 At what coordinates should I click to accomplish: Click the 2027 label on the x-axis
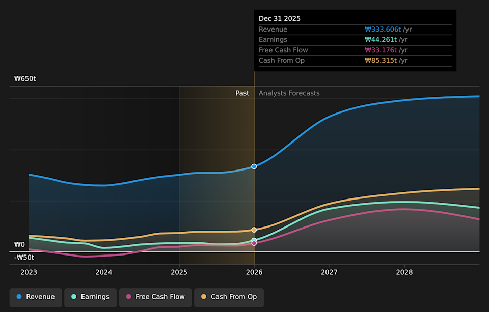tap(329, 272)
